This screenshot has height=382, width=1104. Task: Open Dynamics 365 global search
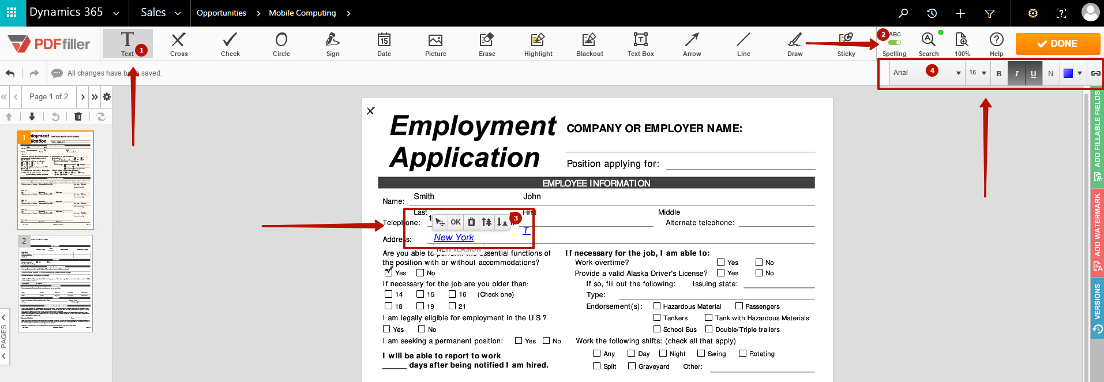coord(903,13)
